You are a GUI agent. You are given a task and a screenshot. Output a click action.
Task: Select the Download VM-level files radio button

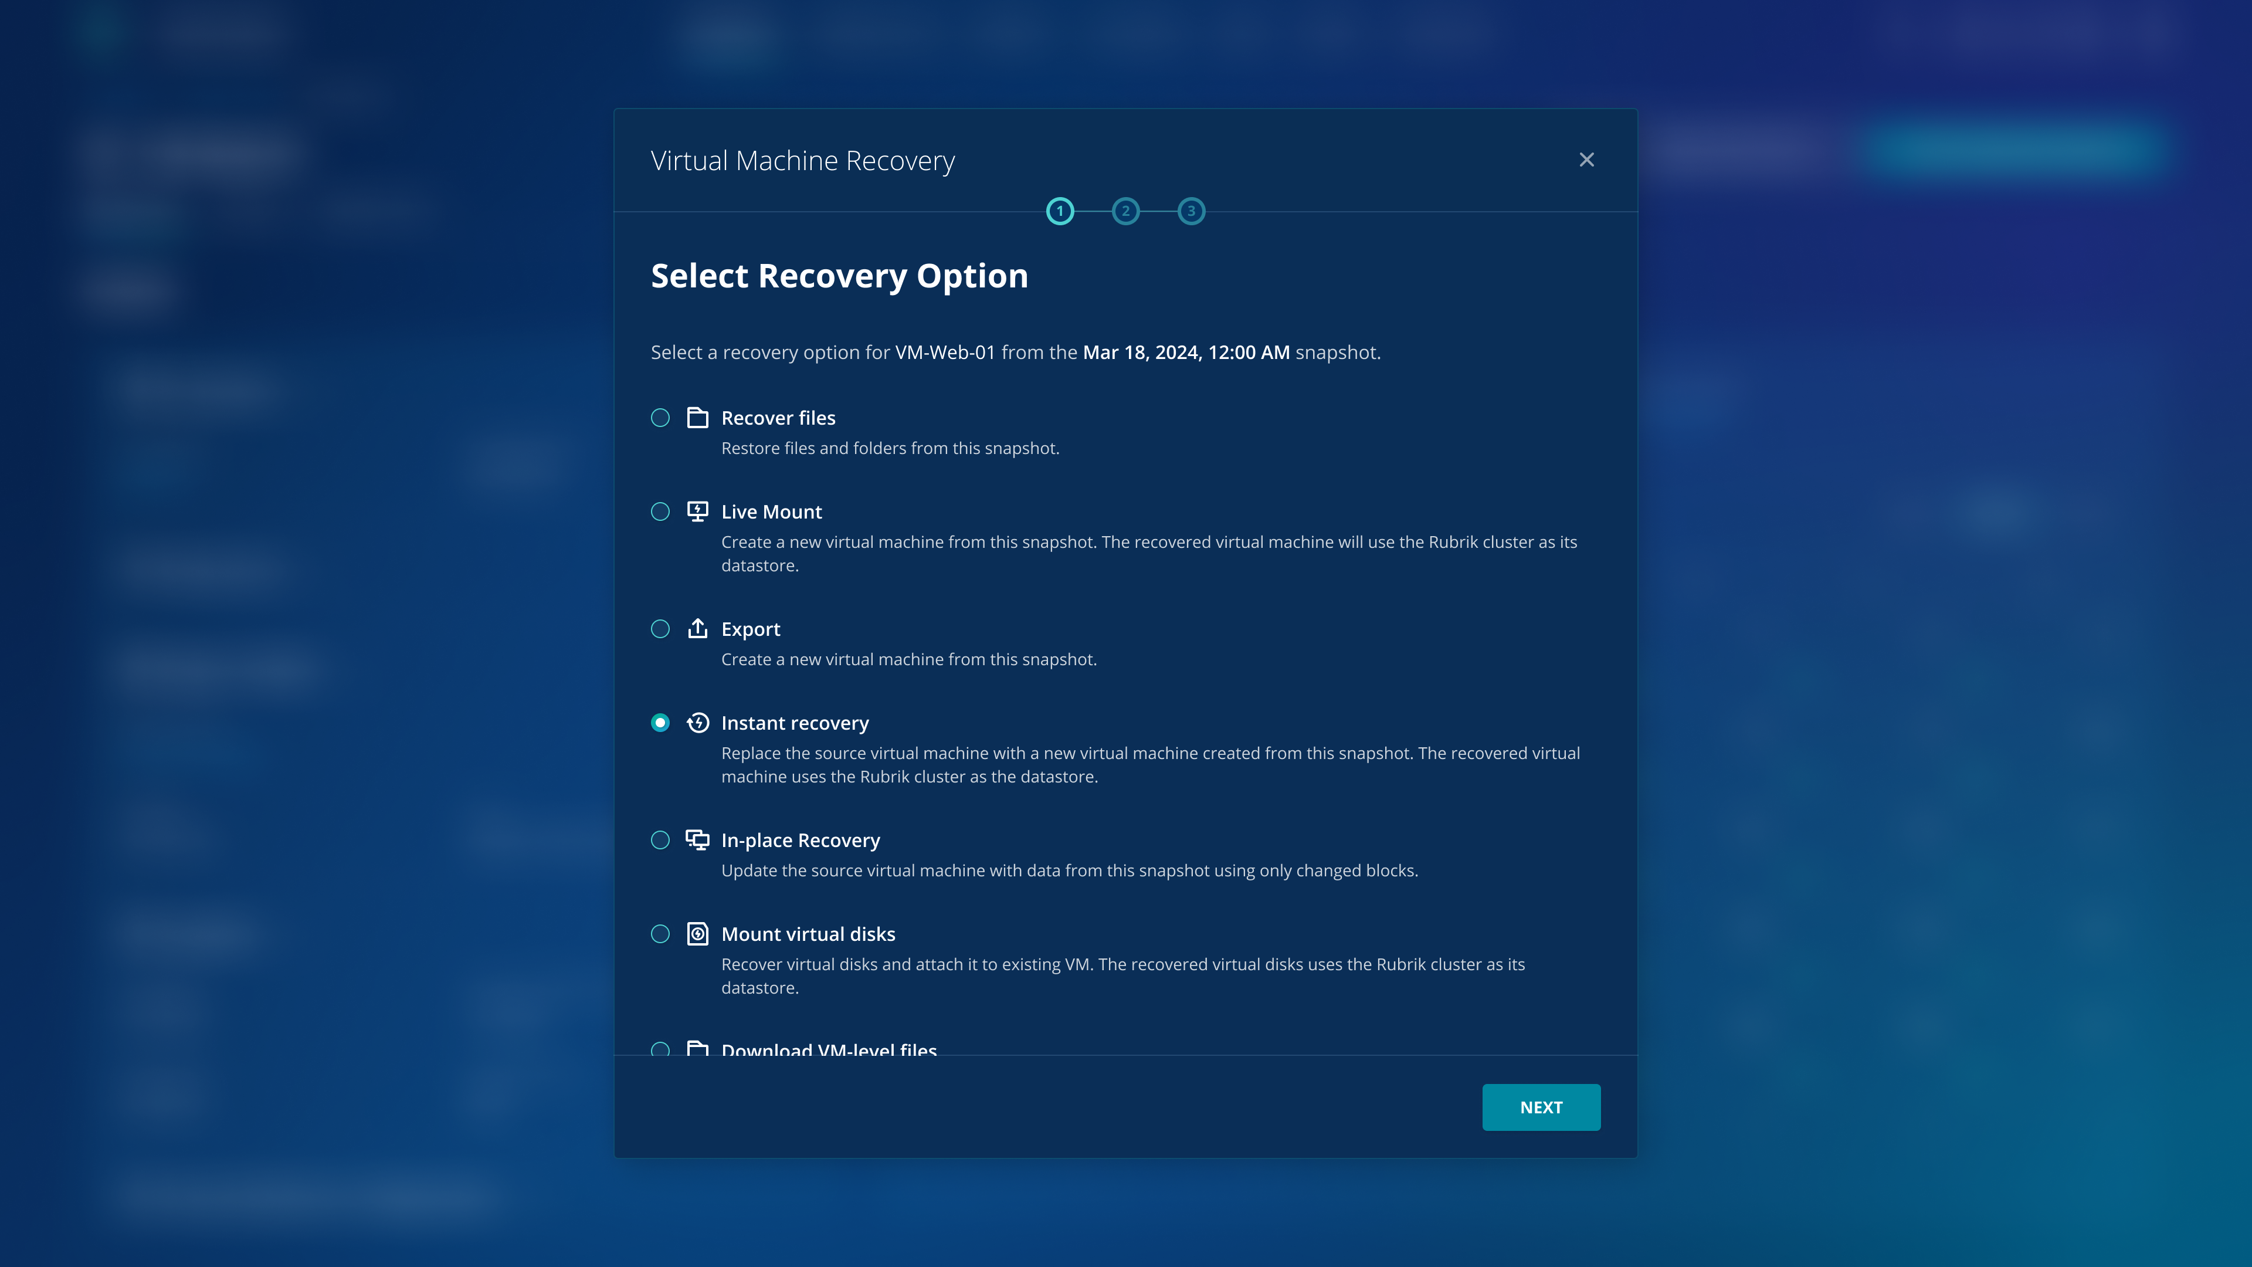(660, 1048)
